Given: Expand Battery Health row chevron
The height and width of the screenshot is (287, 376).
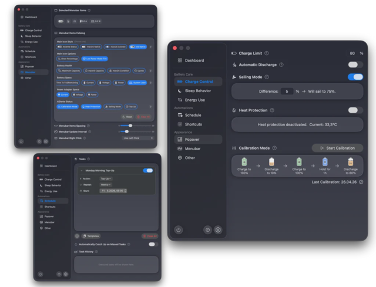Looking at the screenshot, I should tap(150, 70).
